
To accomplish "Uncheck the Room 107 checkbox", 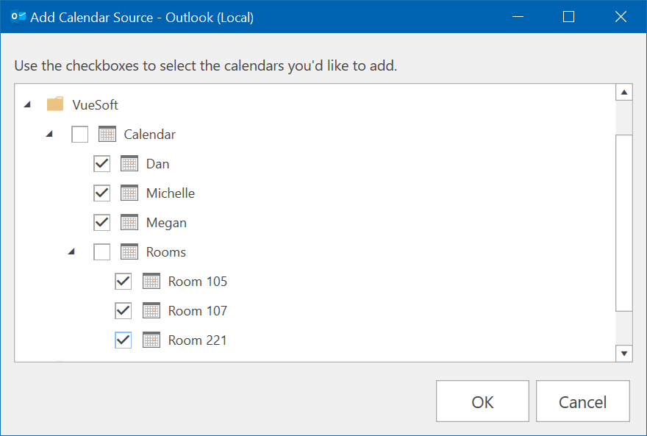I will [x=124, y=310].
